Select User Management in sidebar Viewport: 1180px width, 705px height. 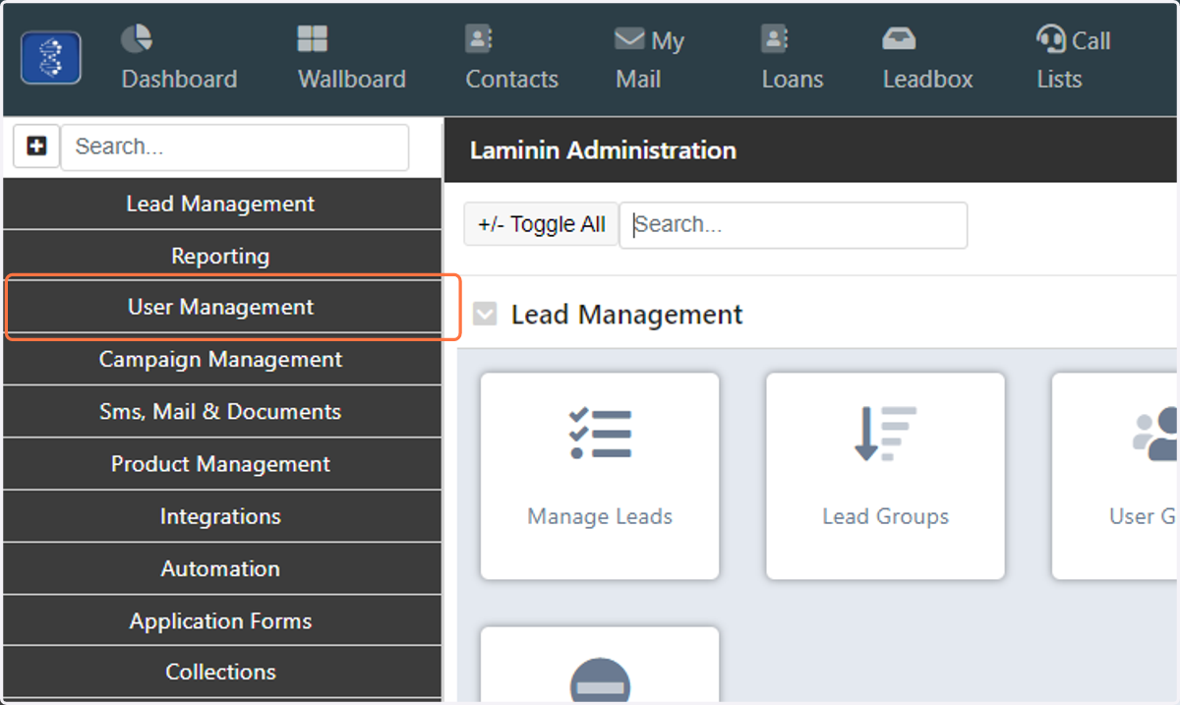(221, 307)
